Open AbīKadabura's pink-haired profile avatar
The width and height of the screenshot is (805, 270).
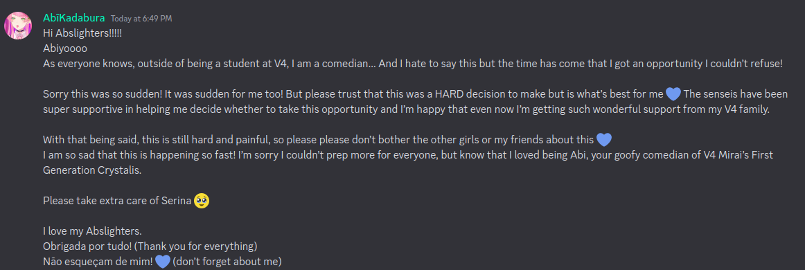[18, 26]
